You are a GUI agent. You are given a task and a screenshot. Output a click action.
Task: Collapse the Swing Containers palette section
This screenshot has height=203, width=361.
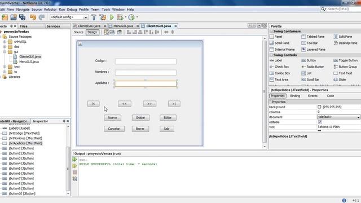point(271,32)
